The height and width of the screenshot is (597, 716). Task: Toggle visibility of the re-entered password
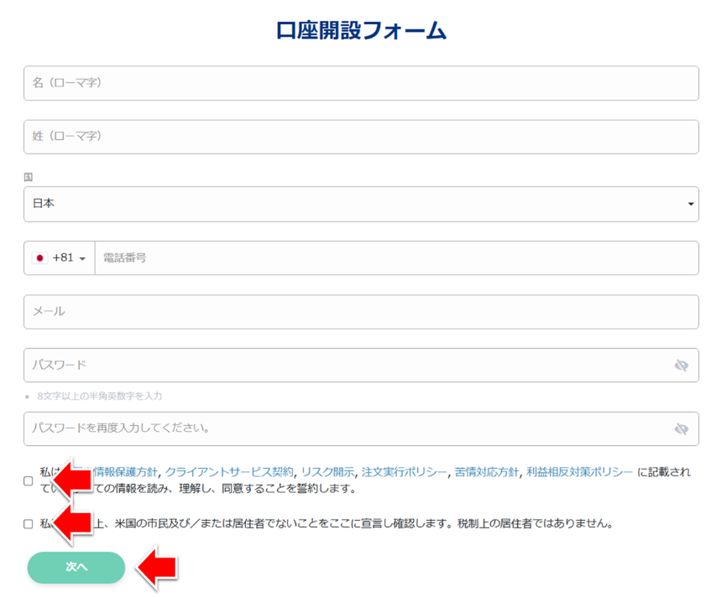(681, 428)
